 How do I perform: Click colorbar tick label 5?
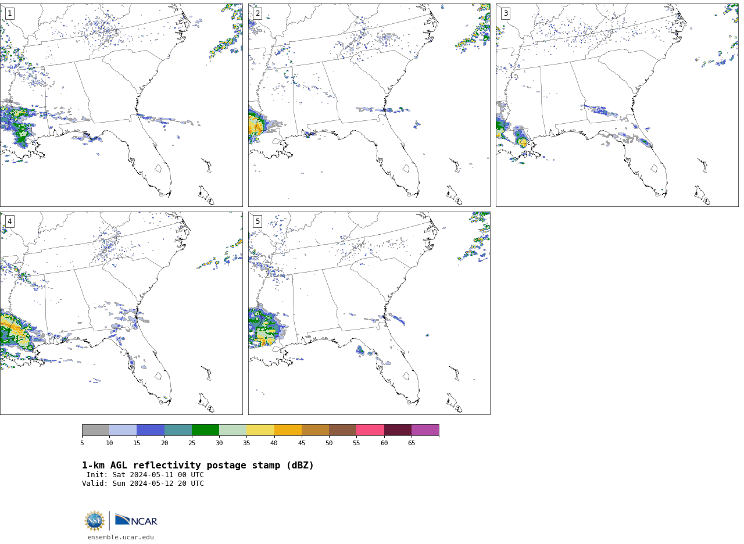point(82,443)
